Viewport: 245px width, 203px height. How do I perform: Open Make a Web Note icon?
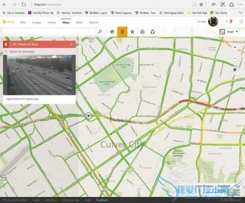tap(223, 4)
